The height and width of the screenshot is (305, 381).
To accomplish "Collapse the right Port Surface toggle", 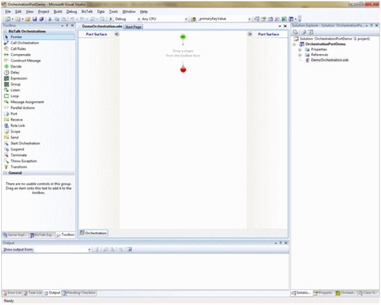I will 250,34.
